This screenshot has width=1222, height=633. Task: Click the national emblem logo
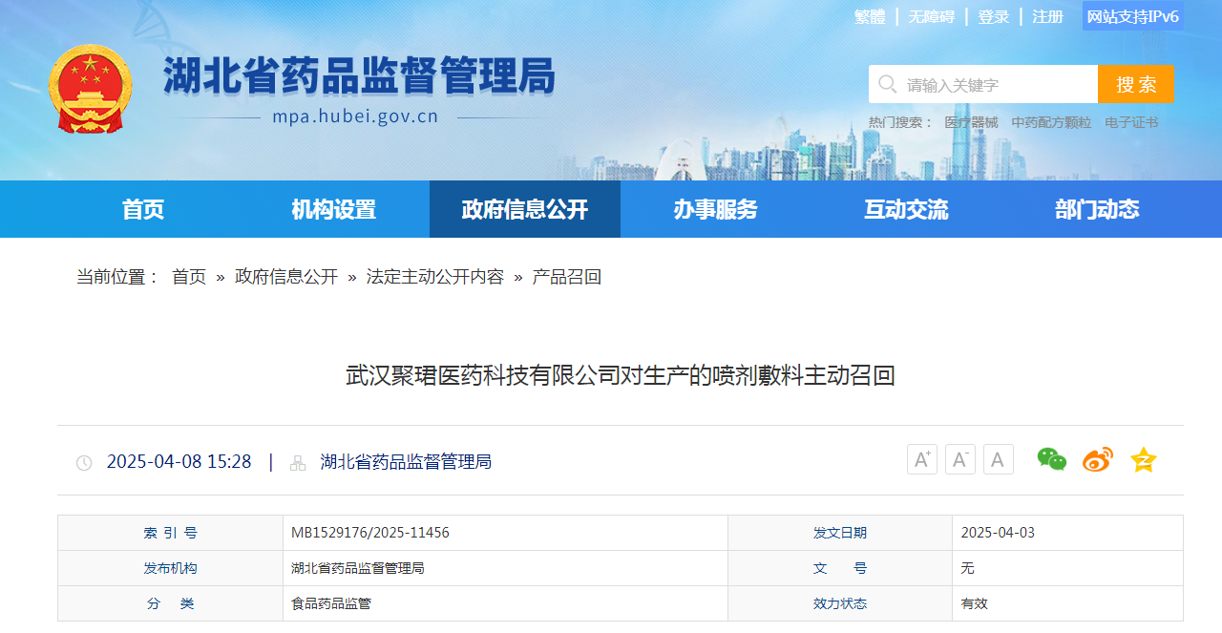tap(91, 88)
